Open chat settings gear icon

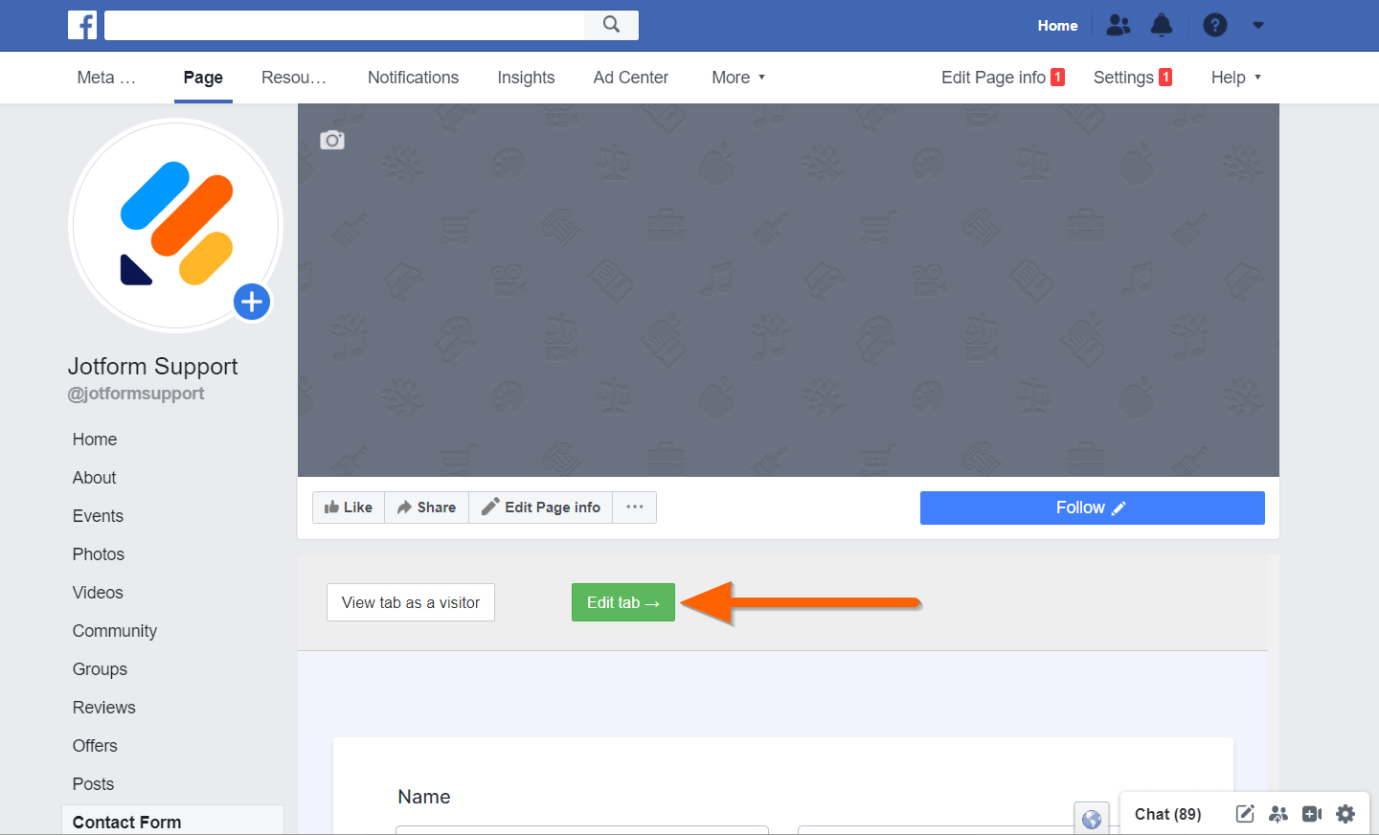(x=1345, y=814)
